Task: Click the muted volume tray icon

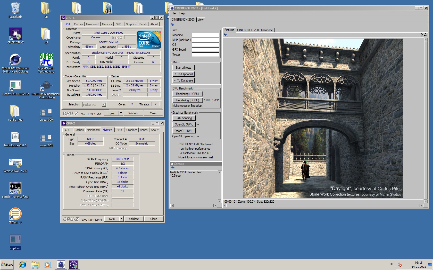Action: tap(399, 265)
